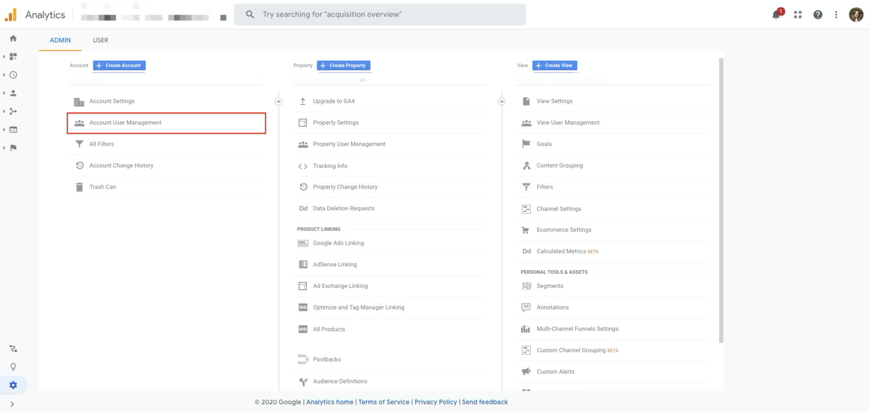This screenshot has width=870, height=412.
Task: Expand the Customization sidebar section arrow
Action: click(4, 57)
